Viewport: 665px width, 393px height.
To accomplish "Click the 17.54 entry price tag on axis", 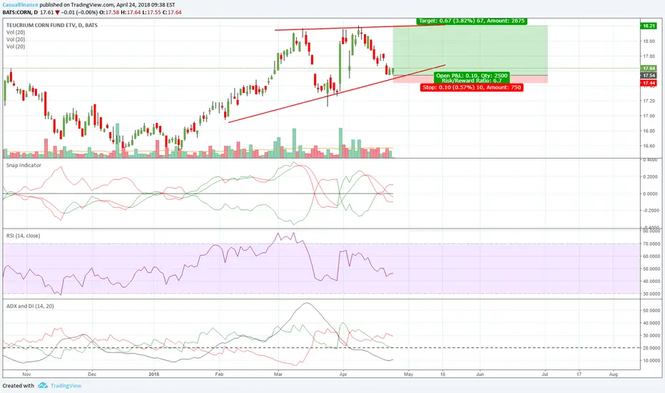I will pyautogui.click(x=649, y=75).
